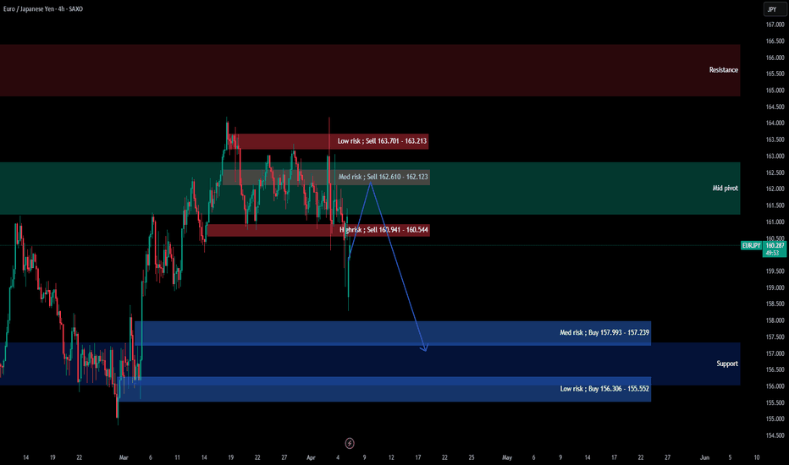The image size is (789, 465).
Task: Click the Mar date axis label
Action: pyautogui.click(x=124, y=457)
